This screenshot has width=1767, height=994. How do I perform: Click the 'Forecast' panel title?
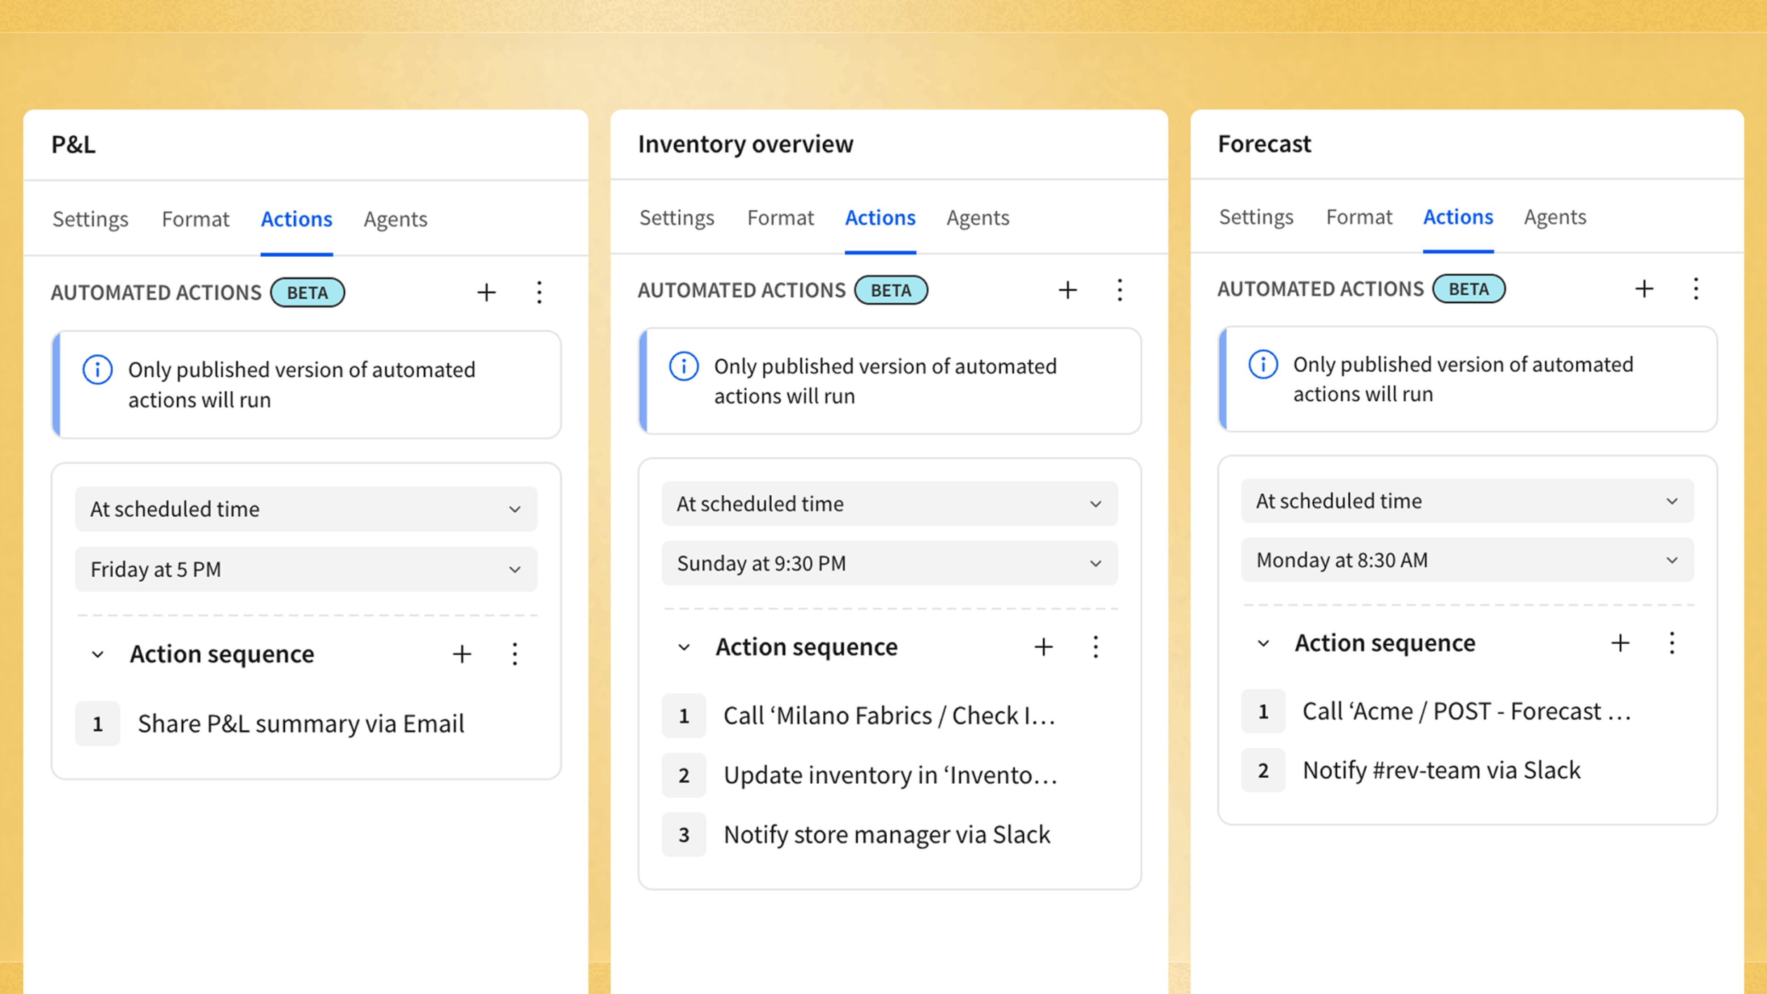click(1264, 144)
